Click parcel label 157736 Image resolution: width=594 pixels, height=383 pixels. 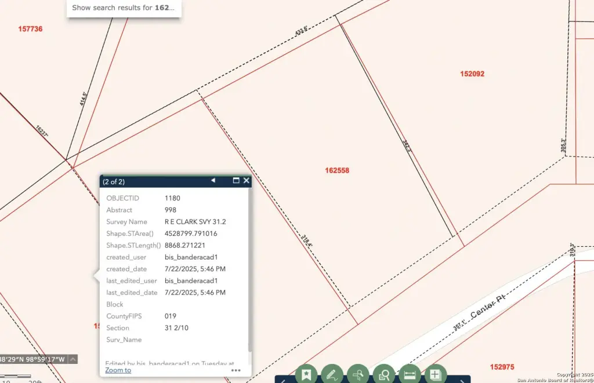coord(30,29)
